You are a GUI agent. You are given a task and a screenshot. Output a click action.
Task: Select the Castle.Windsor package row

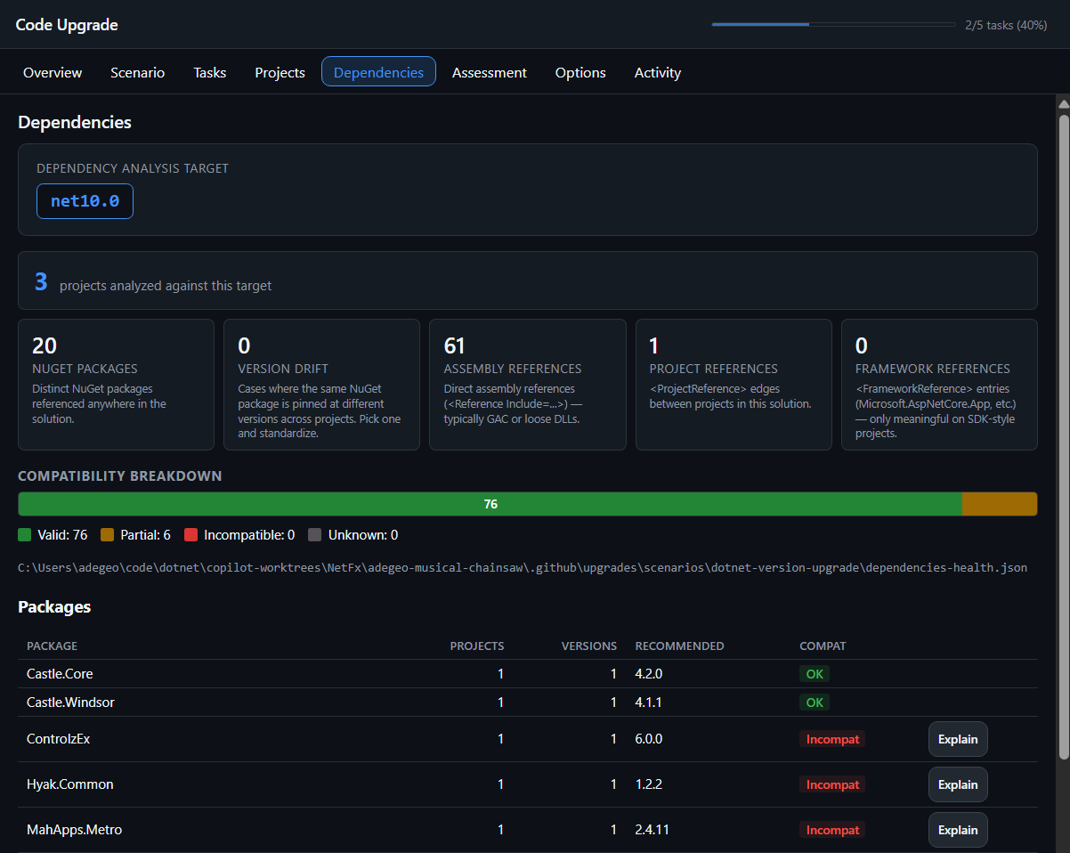[528, 703]
